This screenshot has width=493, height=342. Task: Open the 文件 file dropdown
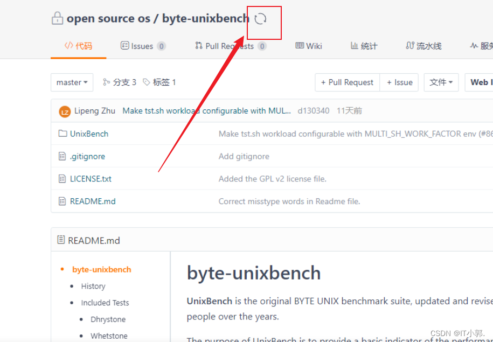tap(441, 82)
